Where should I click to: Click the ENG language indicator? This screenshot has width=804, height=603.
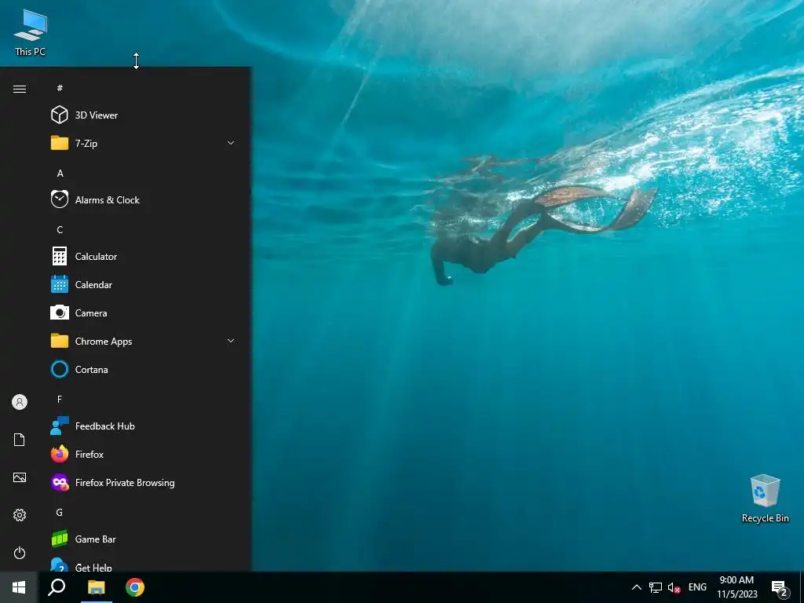[697, 587]
